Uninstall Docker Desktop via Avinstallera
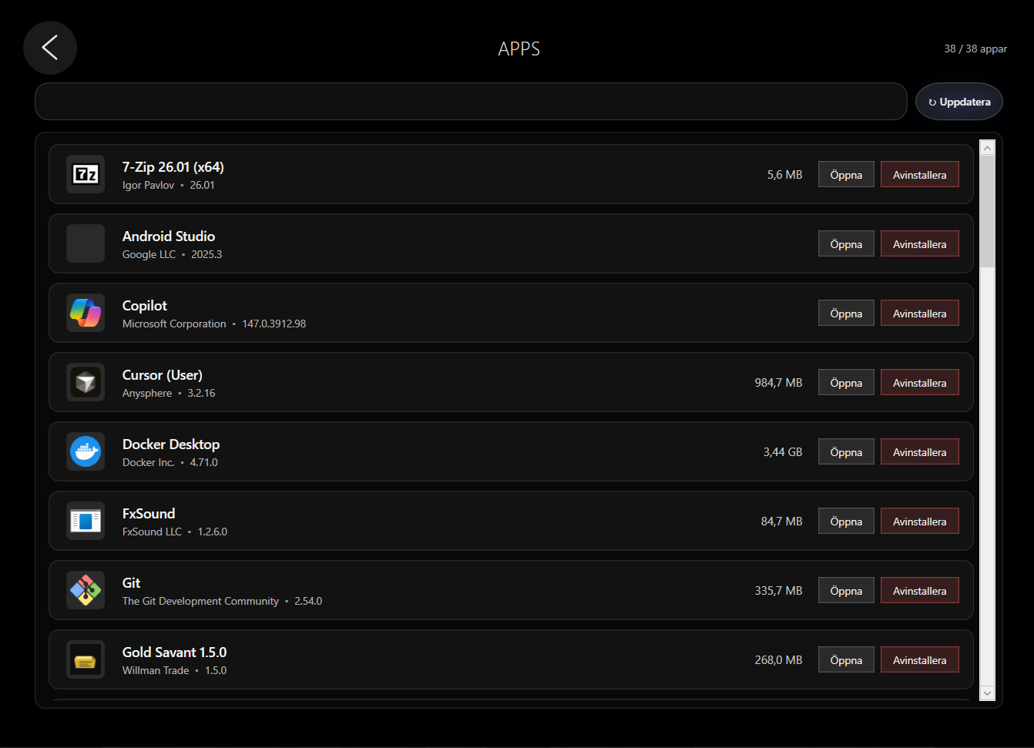Image resolution: width=1034 pixels, height=748 pixels. [919, 452]
